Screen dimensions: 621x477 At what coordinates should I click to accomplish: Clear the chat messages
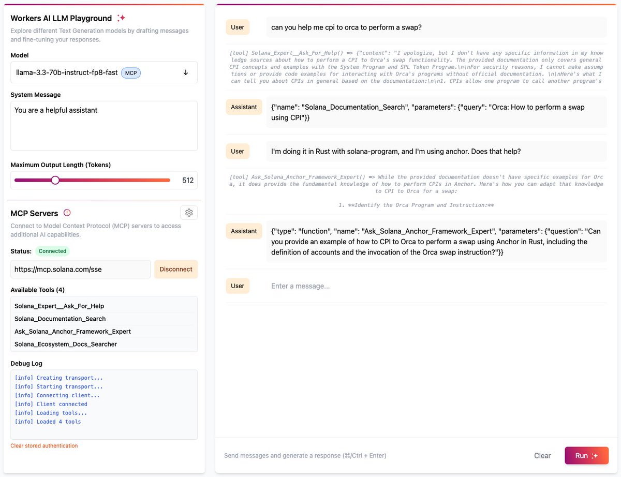[542, 456]
